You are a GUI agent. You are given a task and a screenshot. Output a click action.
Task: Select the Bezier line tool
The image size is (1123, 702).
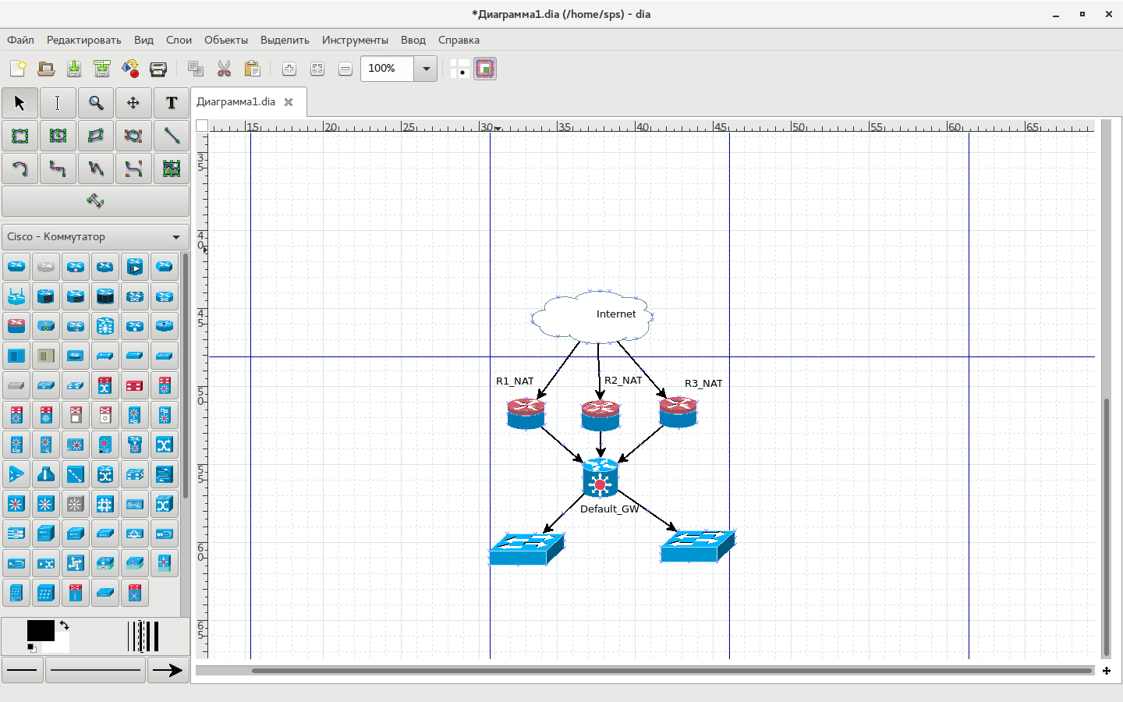point(133,168)
